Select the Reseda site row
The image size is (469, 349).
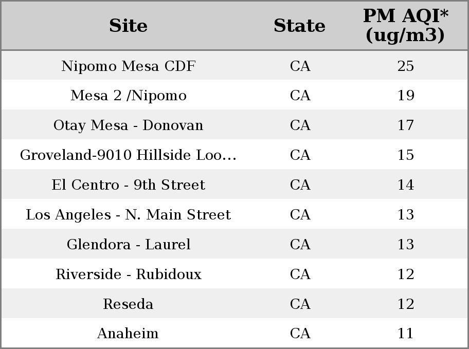pos(234,303)
